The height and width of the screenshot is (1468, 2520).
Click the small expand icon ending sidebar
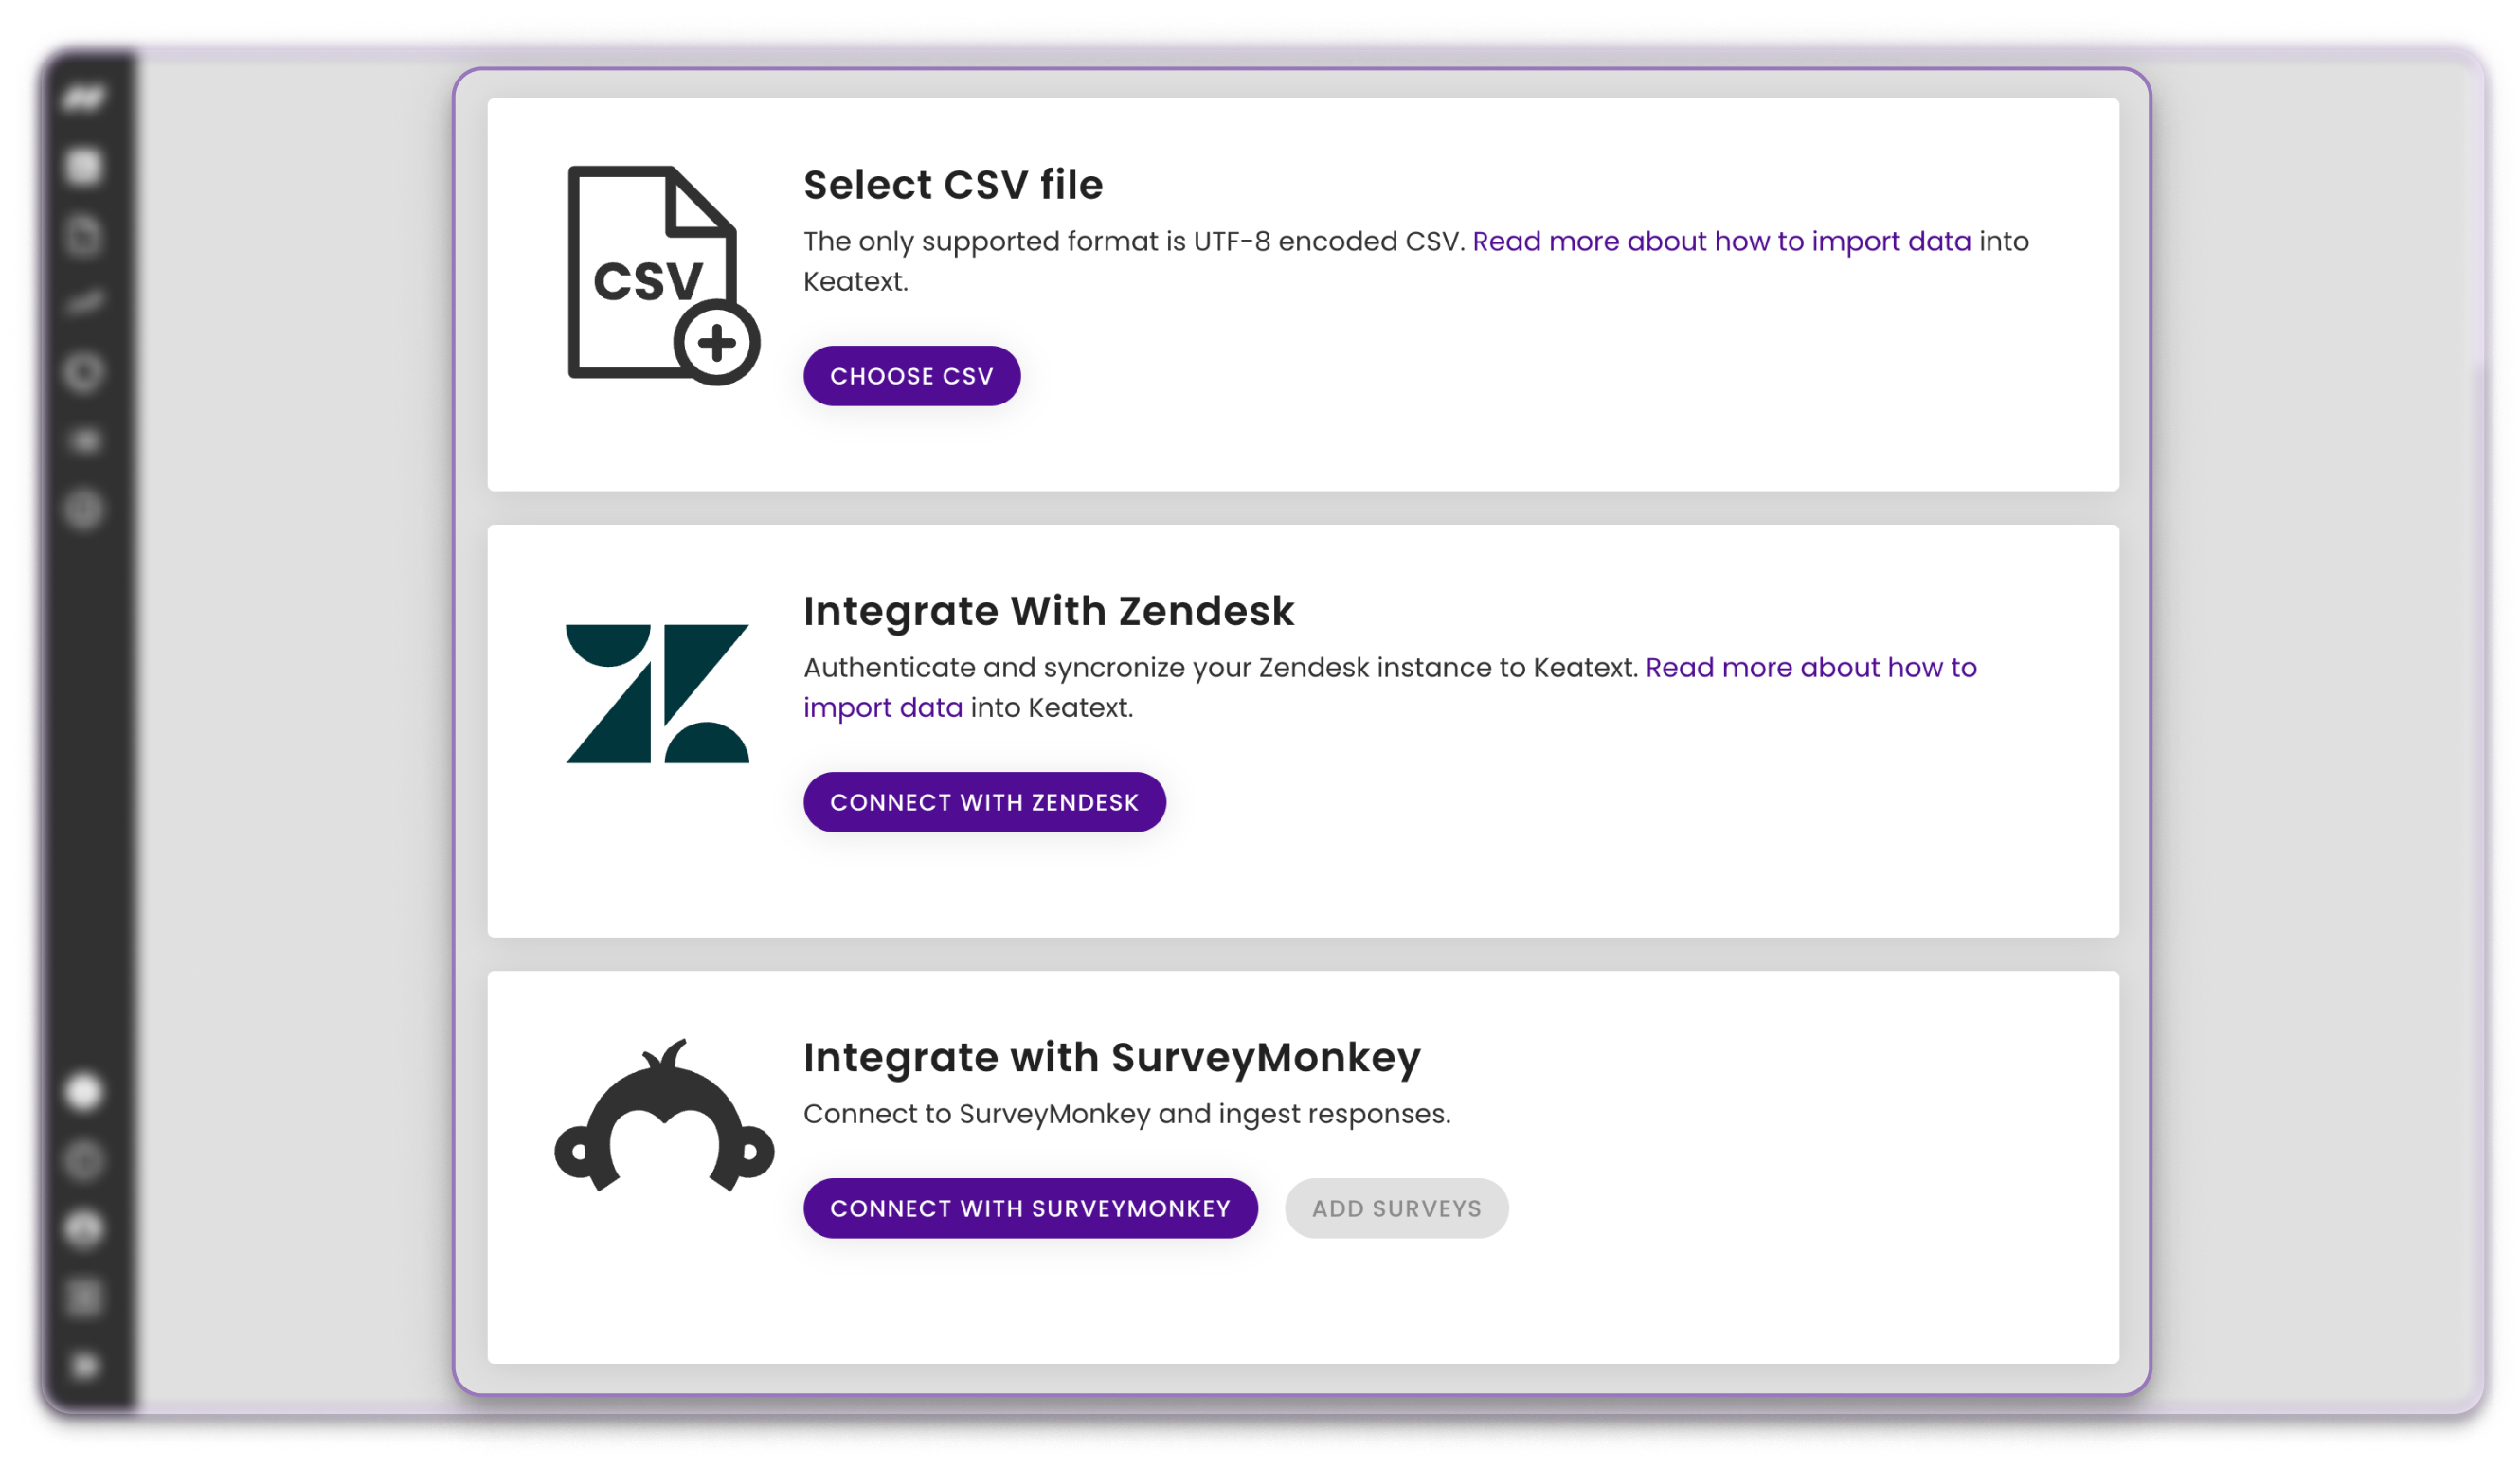click(x=85, y=1365)
